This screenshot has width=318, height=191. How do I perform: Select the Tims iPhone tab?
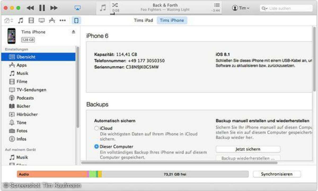point(172,20)
